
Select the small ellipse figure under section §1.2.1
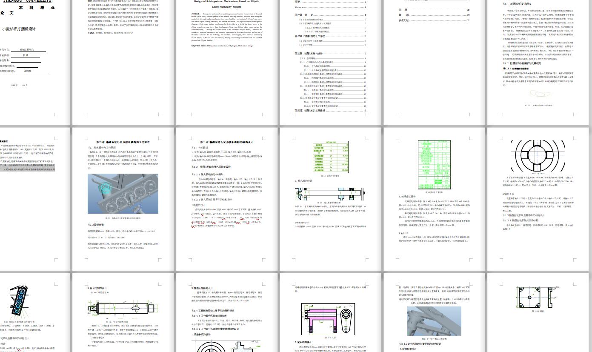click(540, 94)
